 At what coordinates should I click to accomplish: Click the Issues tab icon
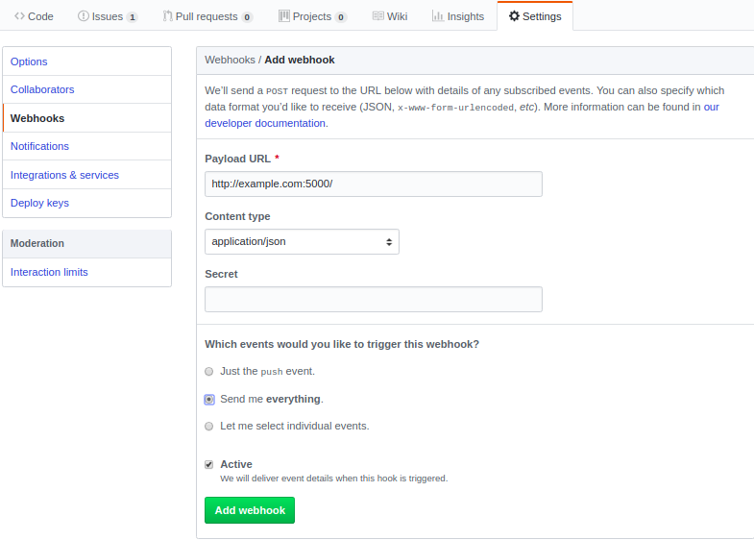(84, 16)
